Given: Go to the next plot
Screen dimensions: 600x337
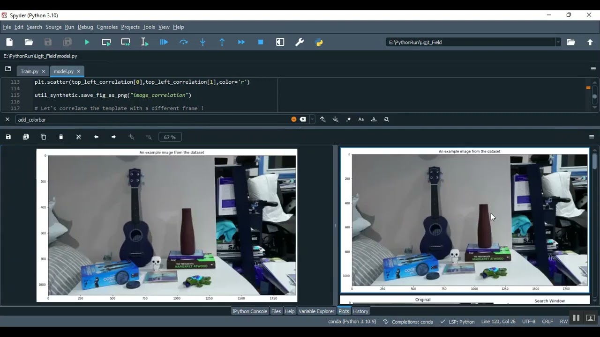Looking at the screenshot, I should click(113, 137).
